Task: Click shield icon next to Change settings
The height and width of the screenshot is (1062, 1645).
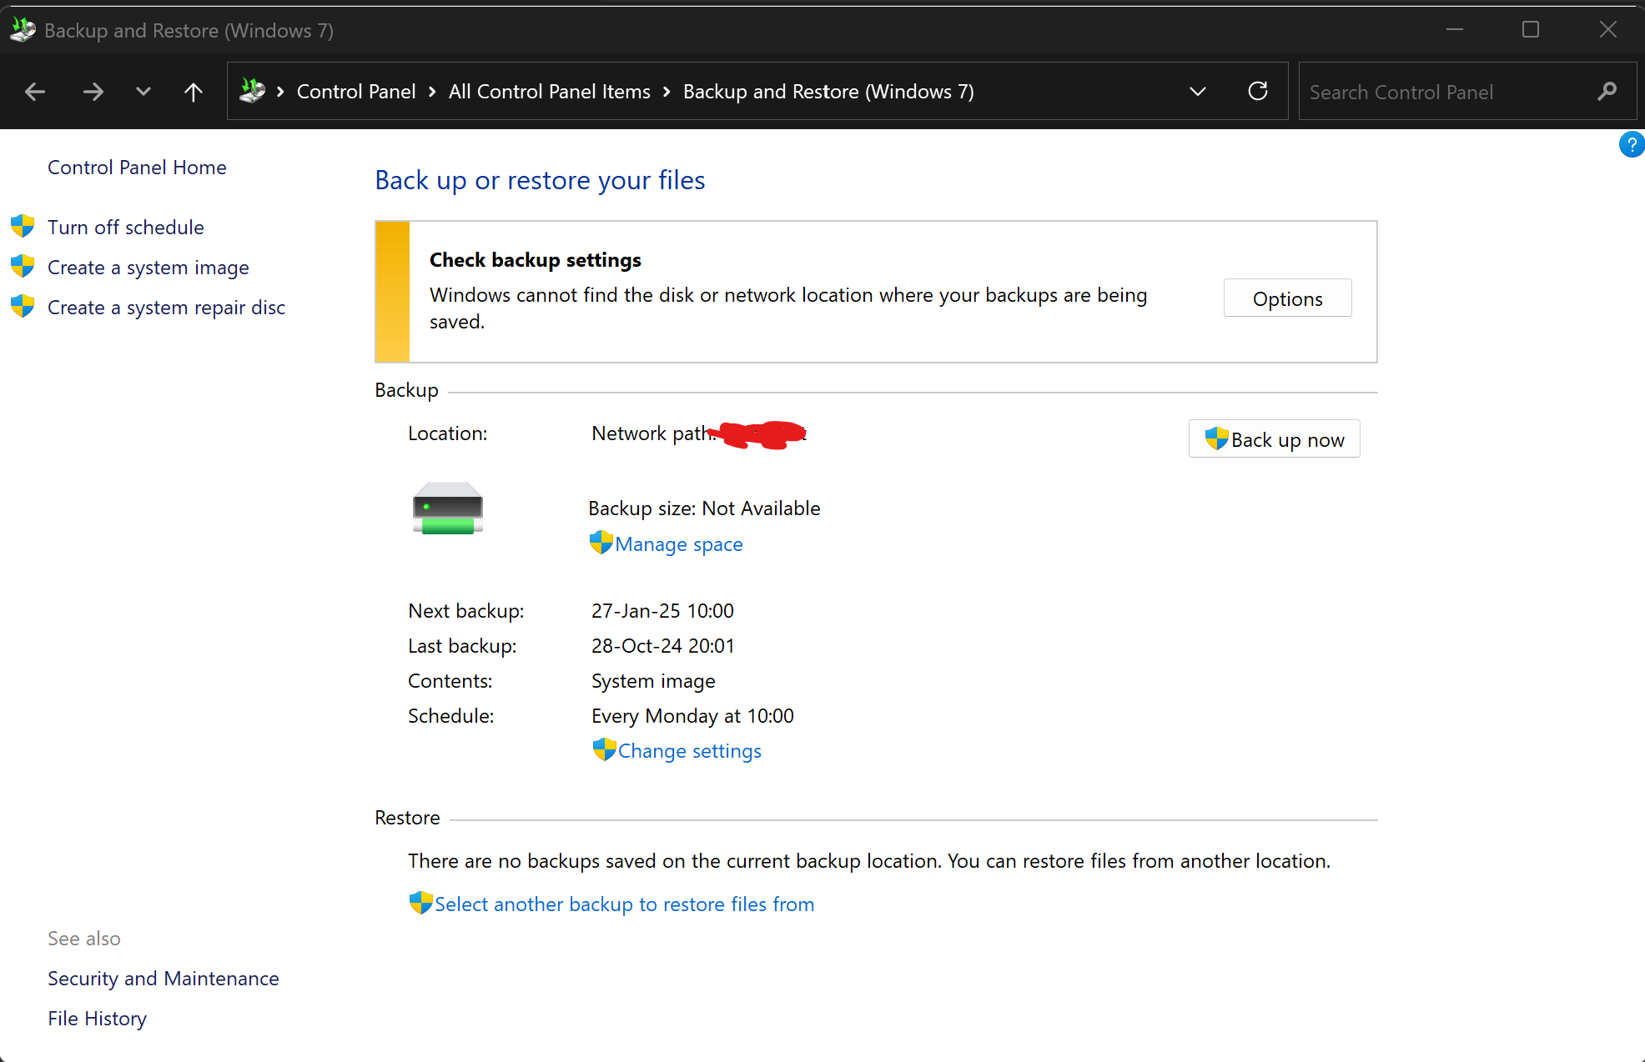Action: click(x=604, y=749)
